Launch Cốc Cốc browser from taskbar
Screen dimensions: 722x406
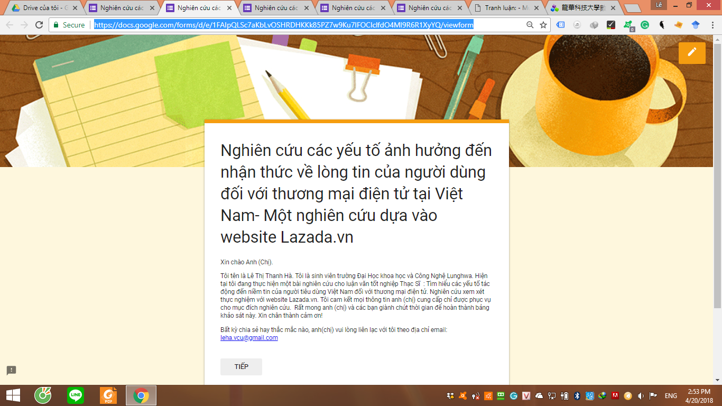tap(43, 395)
